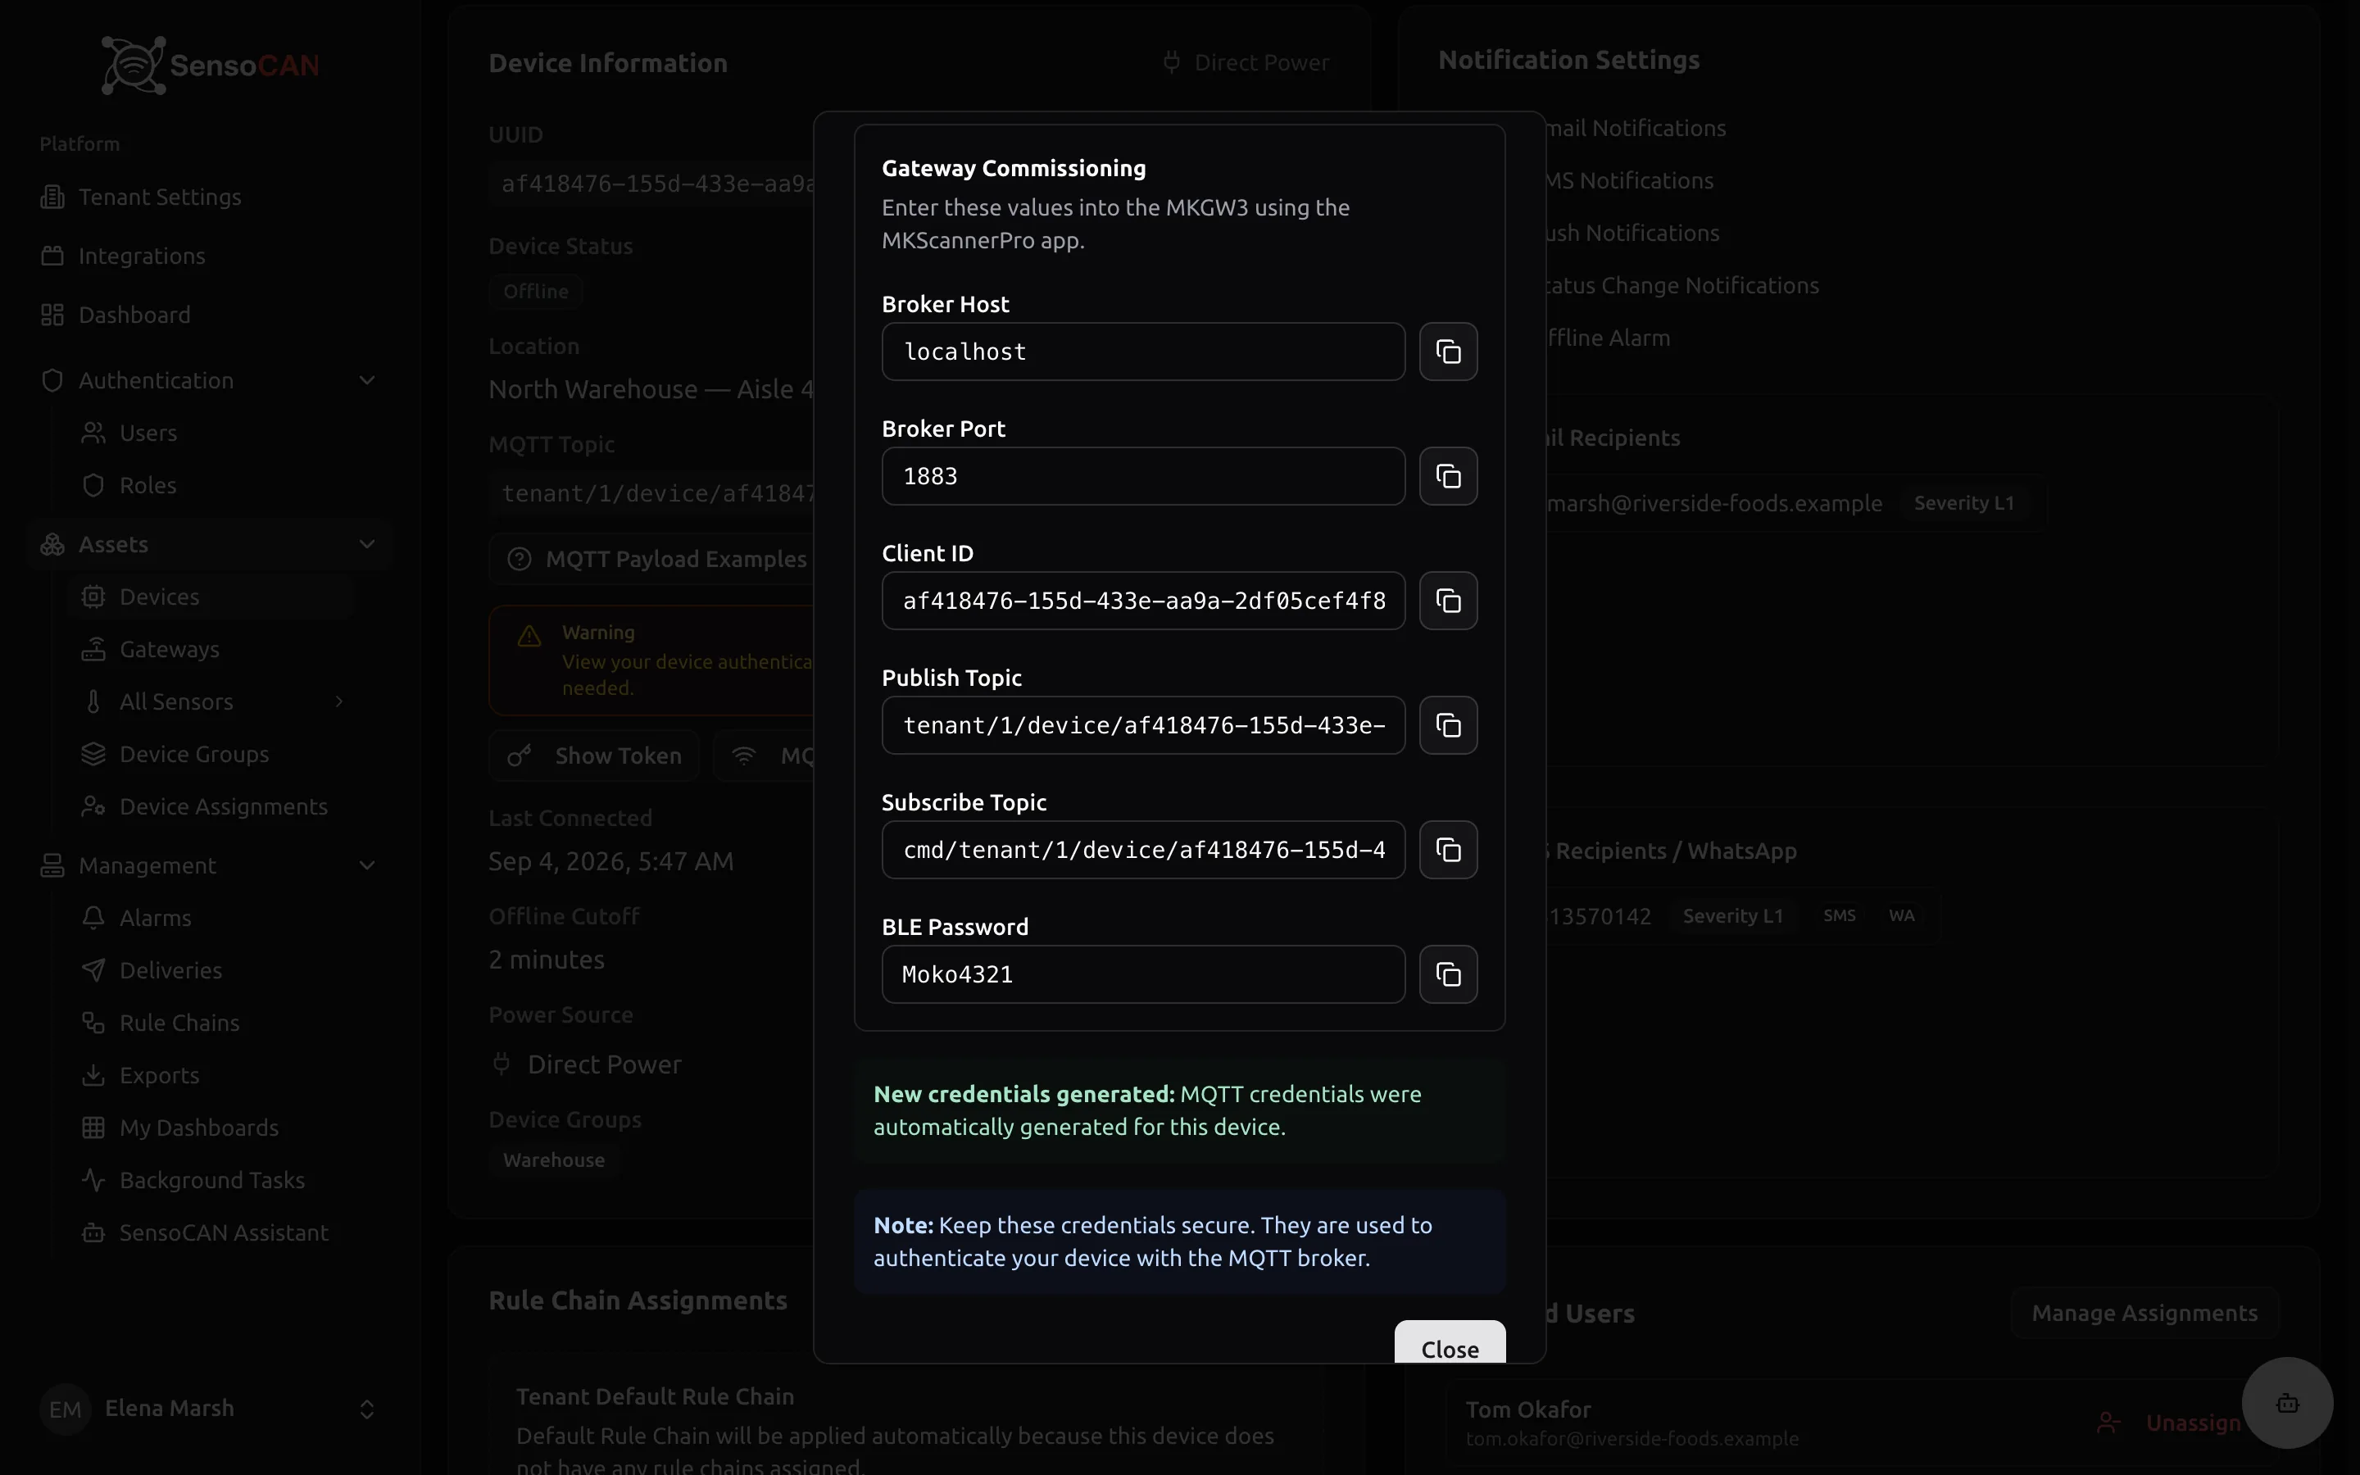The height and width of the screenshot is (1475, 2360).
Task: Click the Broker Host localhost field
Action: tap(1143, 352)
